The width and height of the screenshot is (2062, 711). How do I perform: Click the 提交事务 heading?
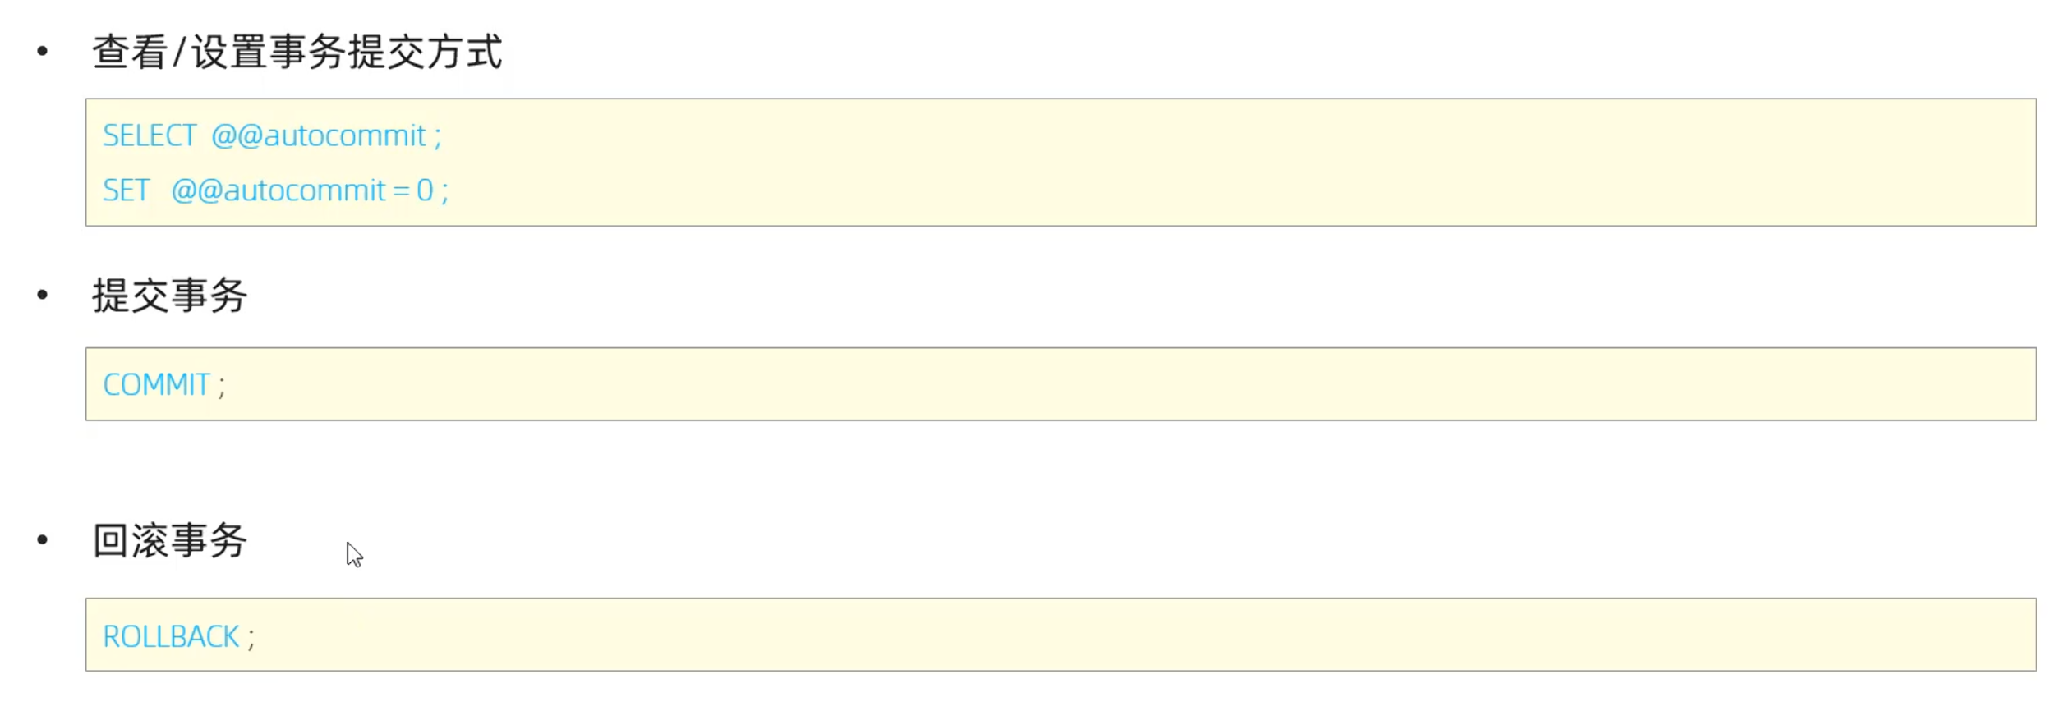(169, 296)
